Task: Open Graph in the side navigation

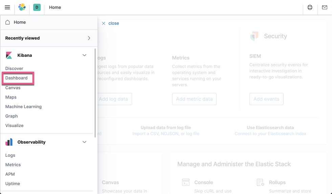Action: [12, 116]
